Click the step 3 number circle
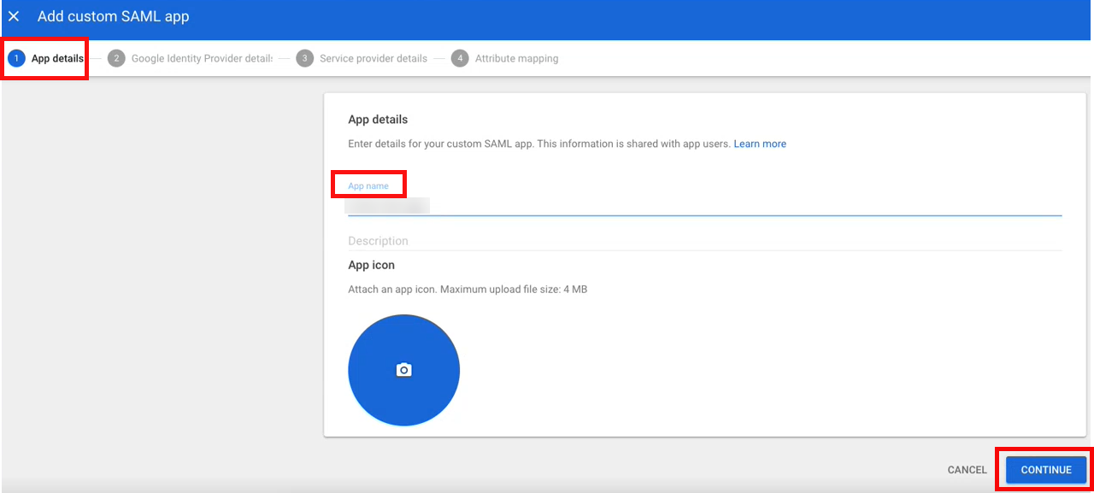The image size is (1094, 493). point(304,58)
